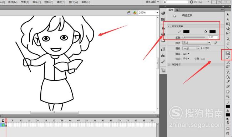Screen dimensions: 232x137
Task: Select the Text tool
Action: click(x=228, y=43)
